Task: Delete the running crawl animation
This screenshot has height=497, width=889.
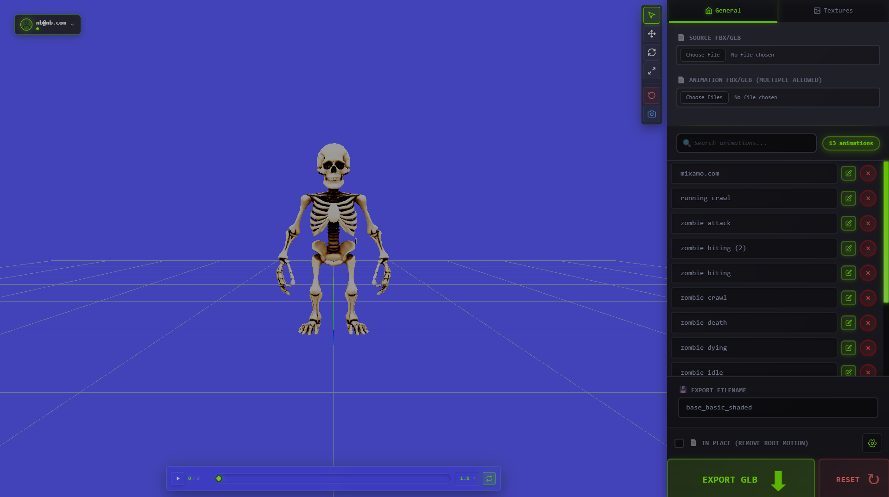Action: point(868,198)
